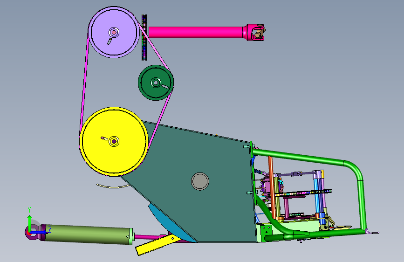
Task: Pick the orange vertical rod inside frame
Action: 271,187
